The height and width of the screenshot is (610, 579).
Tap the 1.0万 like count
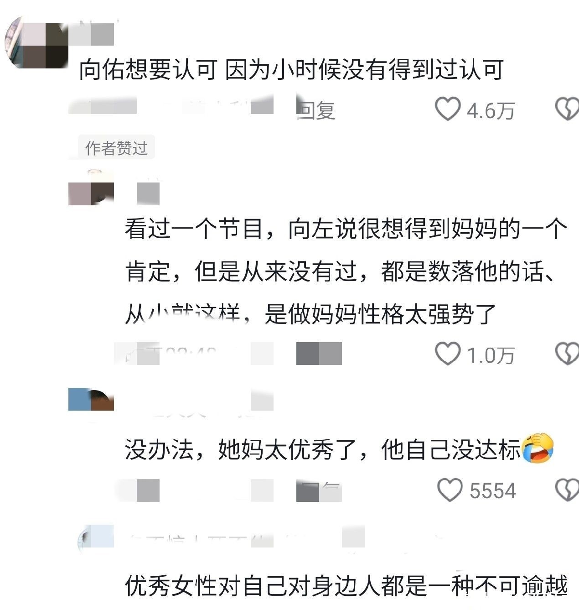point(491,355)
